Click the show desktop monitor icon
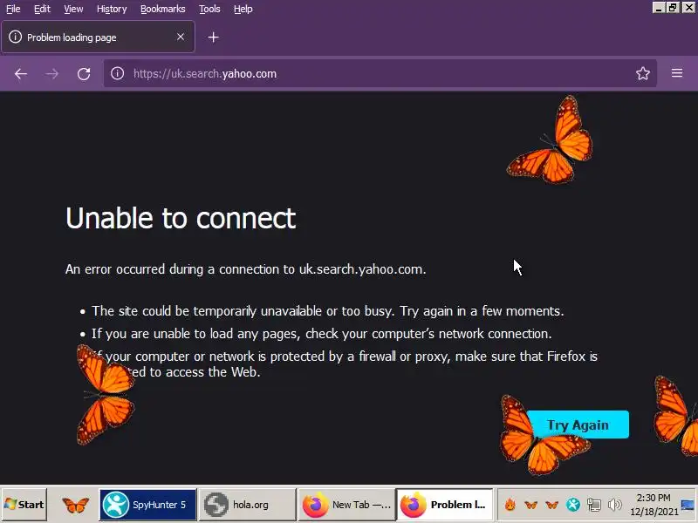 (x=688, y=505)
